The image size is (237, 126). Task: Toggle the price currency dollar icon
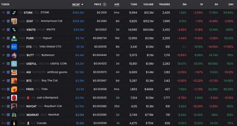105,5
